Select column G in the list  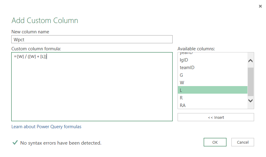click(181, 75)
